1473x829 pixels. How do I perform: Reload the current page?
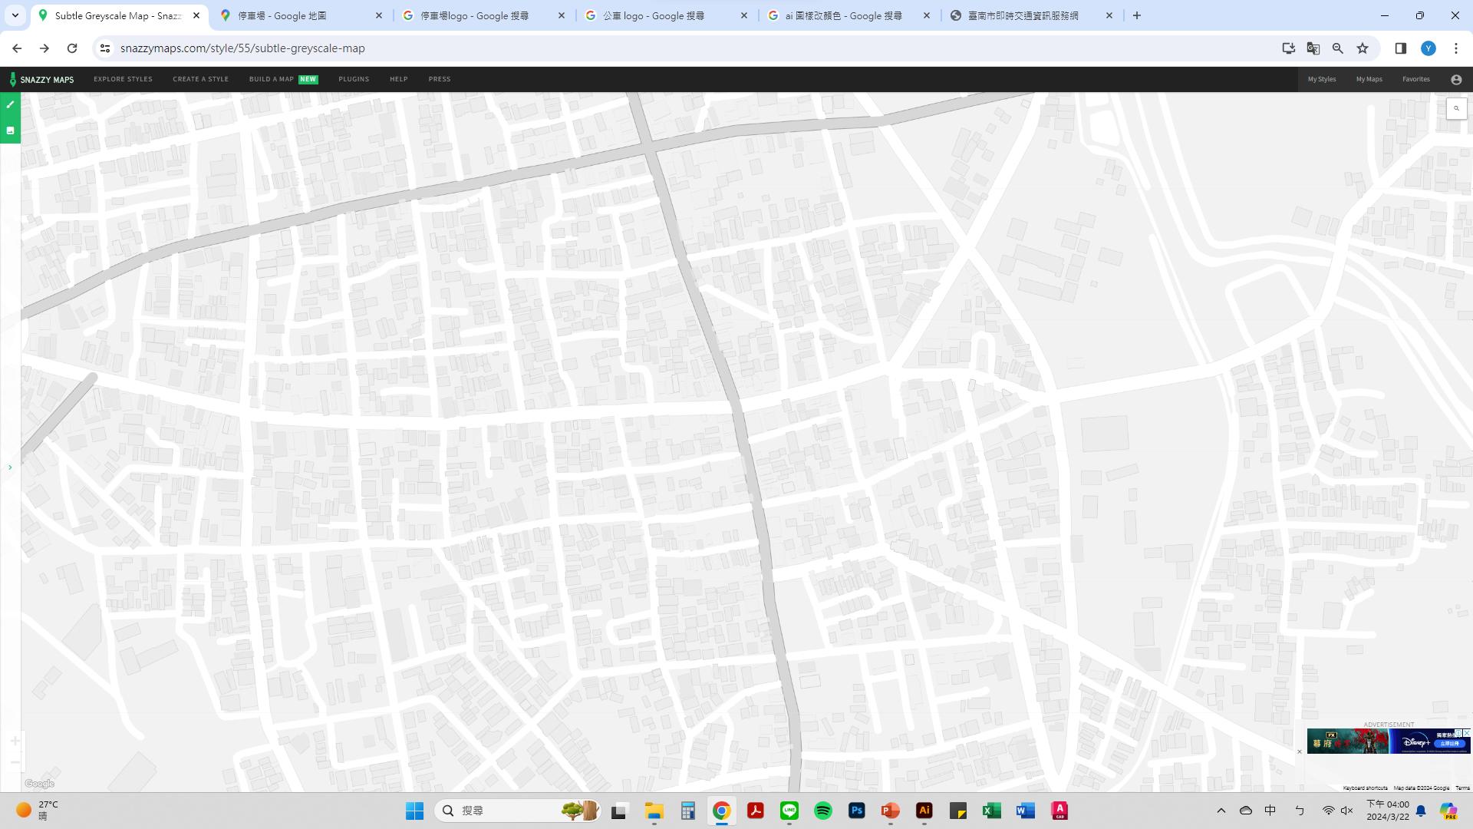[x=72, y=48]
